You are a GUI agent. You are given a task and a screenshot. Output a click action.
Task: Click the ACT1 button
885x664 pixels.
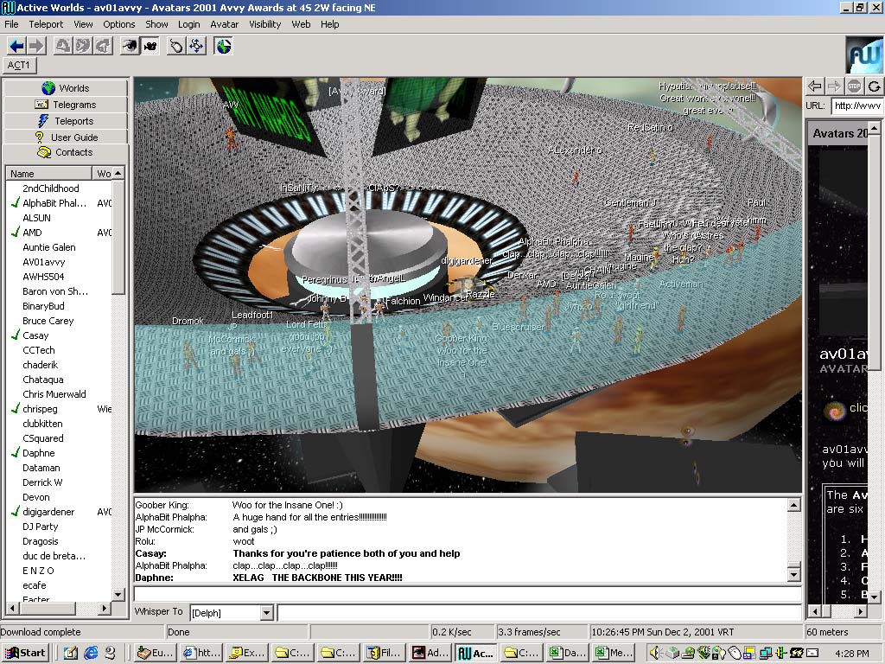click(x=19, y=65)
